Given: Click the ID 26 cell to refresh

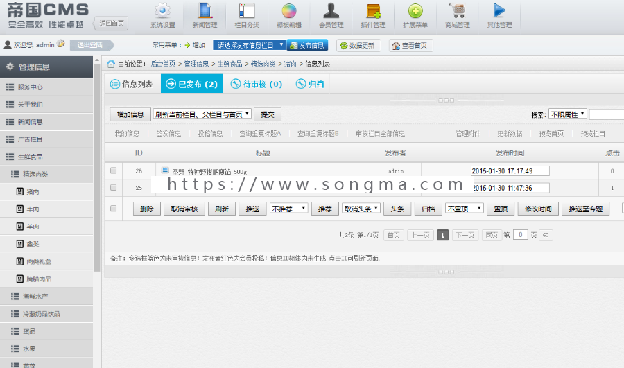Looking at the screenshot, I should [x=139, y=171].
